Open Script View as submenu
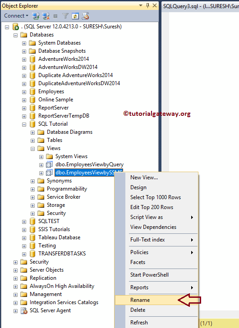This screenshot has width=239, height=328. point(156,217)
